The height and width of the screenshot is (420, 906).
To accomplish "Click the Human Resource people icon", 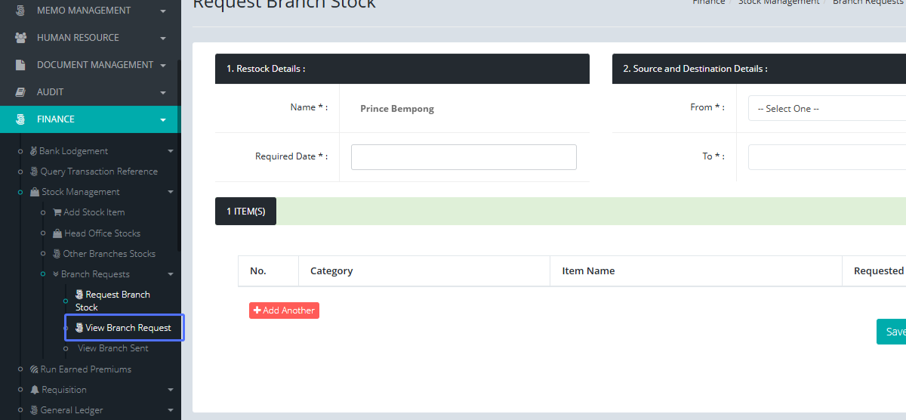I will tap(21, 38).
